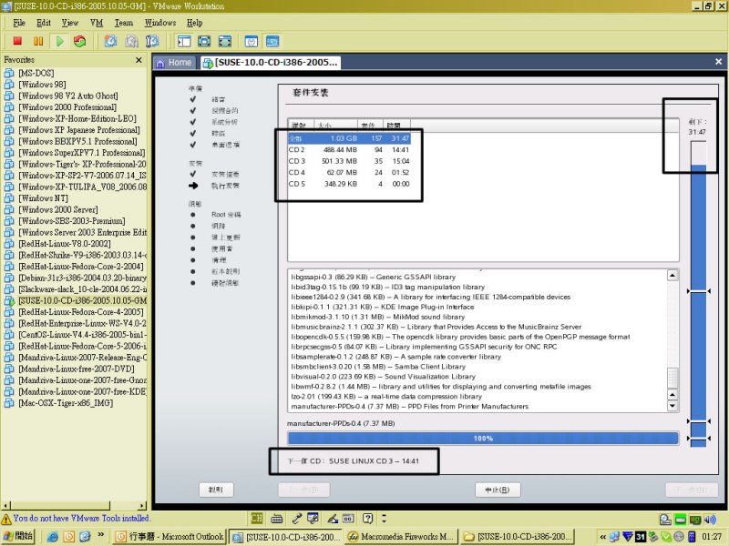729x546 pixels.
Task: Click the CH input language indicator
Action: (x=257, y=518)
